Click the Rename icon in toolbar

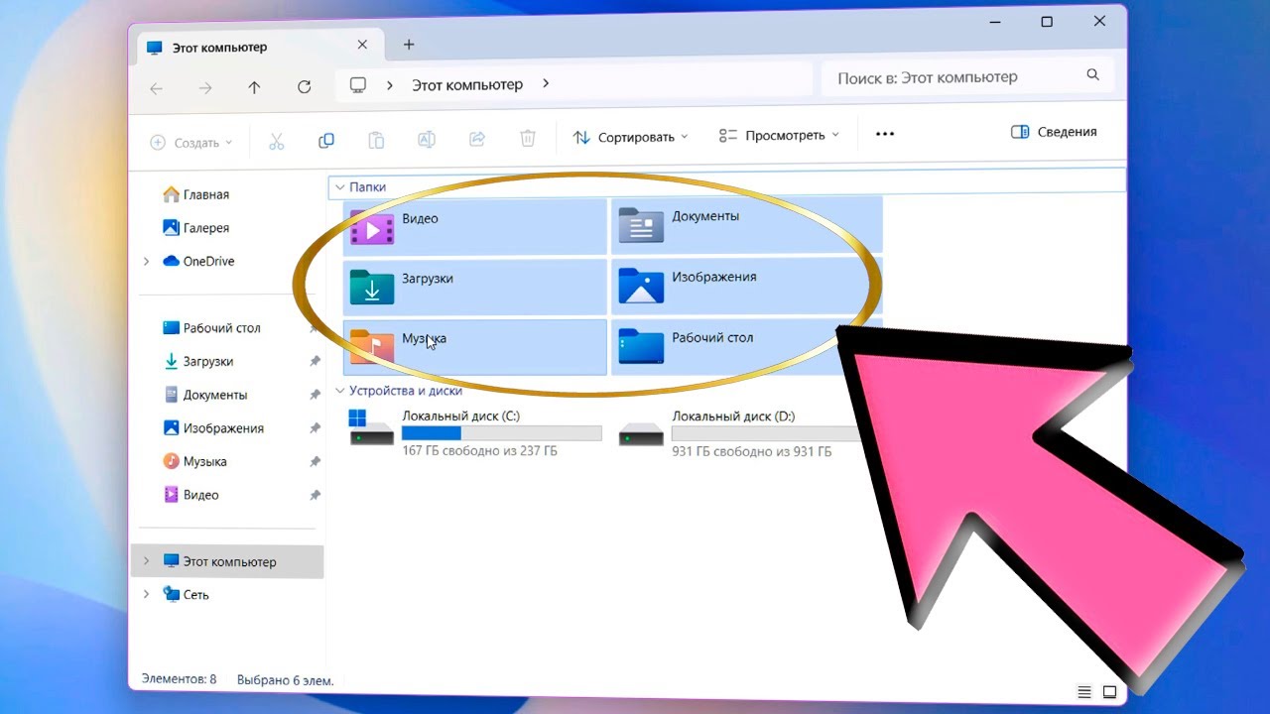click(x=427, y=140)
